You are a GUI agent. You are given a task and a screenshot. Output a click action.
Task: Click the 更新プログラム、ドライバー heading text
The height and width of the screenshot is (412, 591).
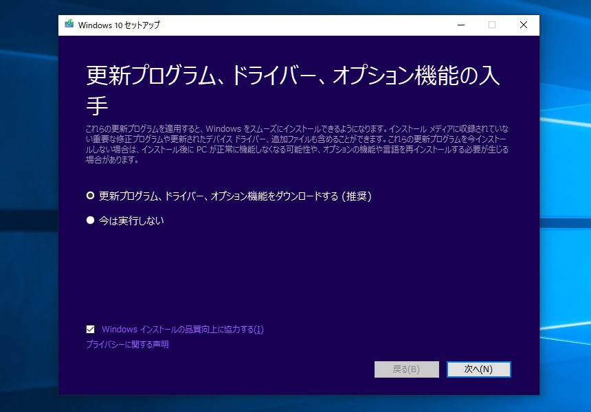point(292,77)
